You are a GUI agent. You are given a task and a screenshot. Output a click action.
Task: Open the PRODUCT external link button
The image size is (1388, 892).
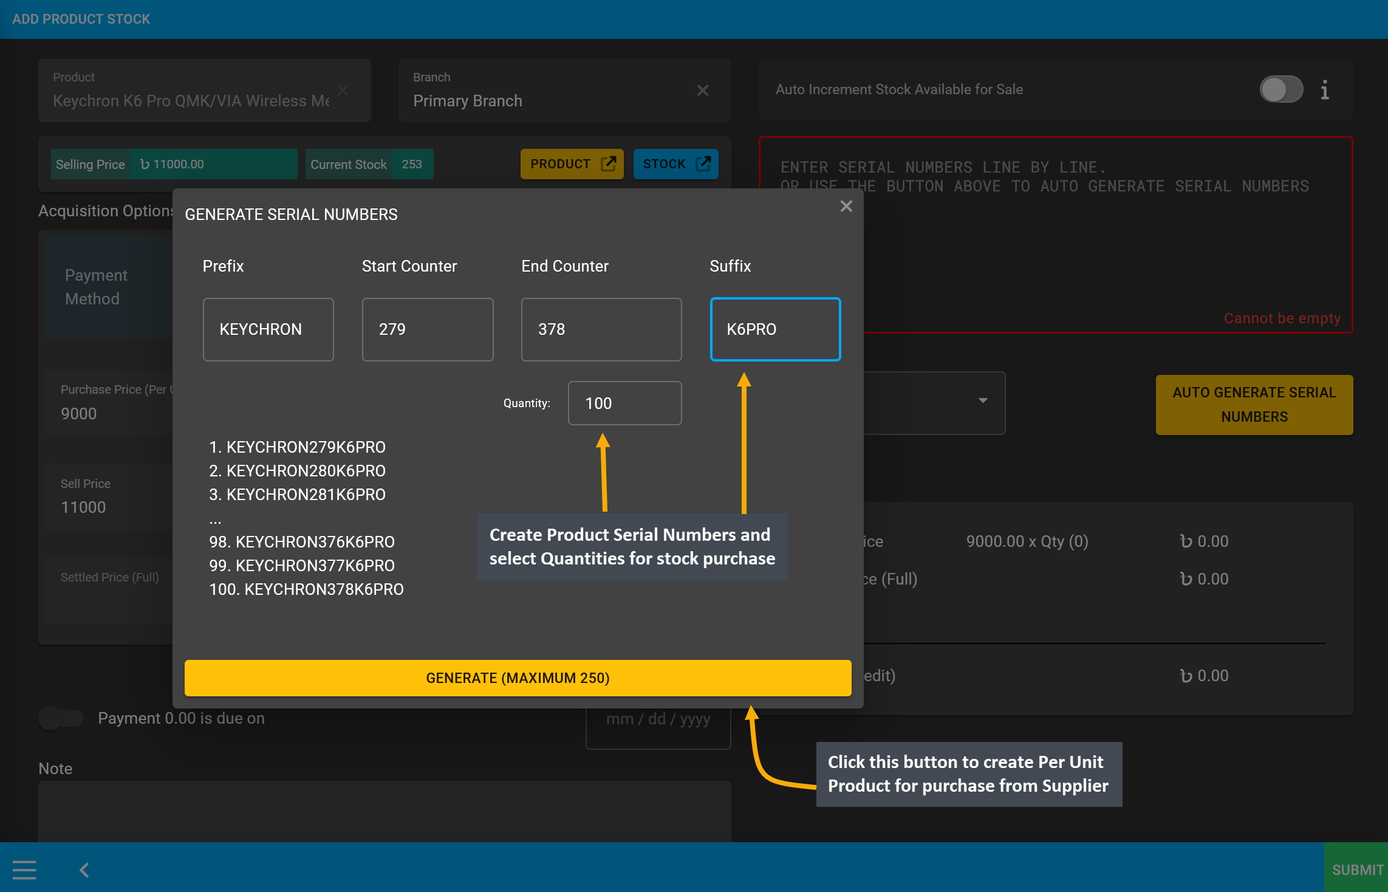(x=572, y=164)
